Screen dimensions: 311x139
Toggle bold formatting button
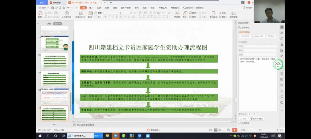(x=105, y=17)
